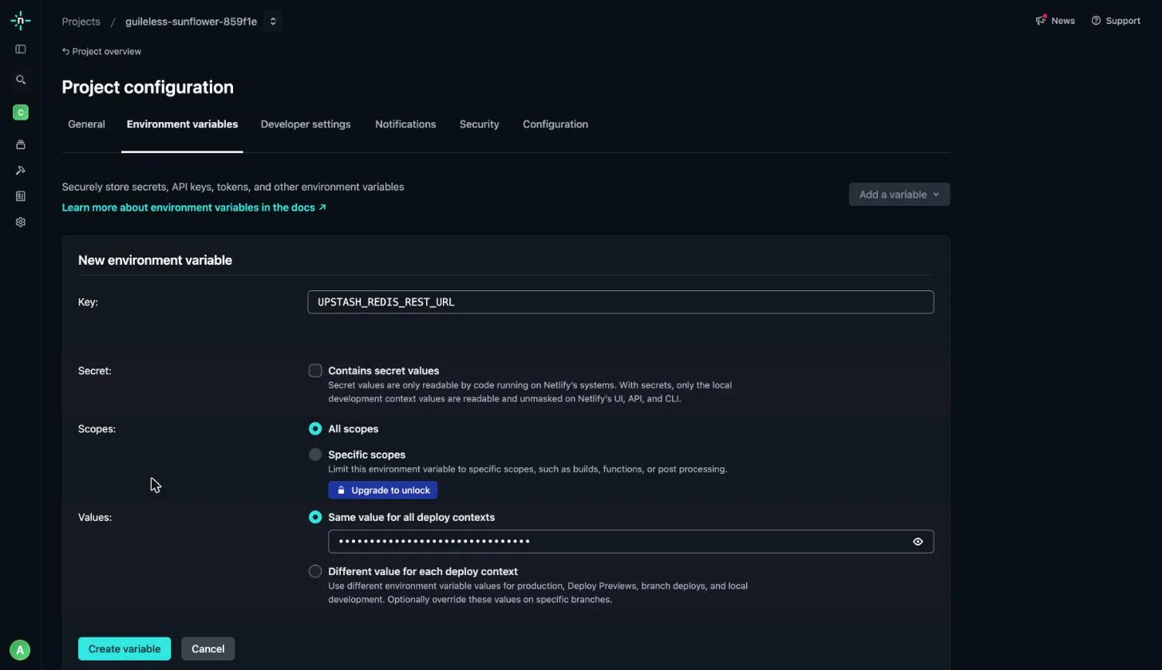Click the Support help-circle icon
Viewport: 1162px width, 670px height.
(x=1097, y=21)
